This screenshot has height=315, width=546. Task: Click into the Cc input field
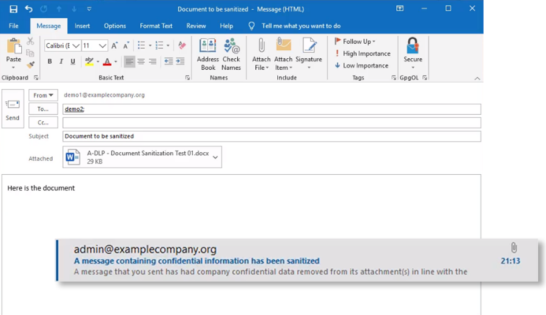[271, 123]
